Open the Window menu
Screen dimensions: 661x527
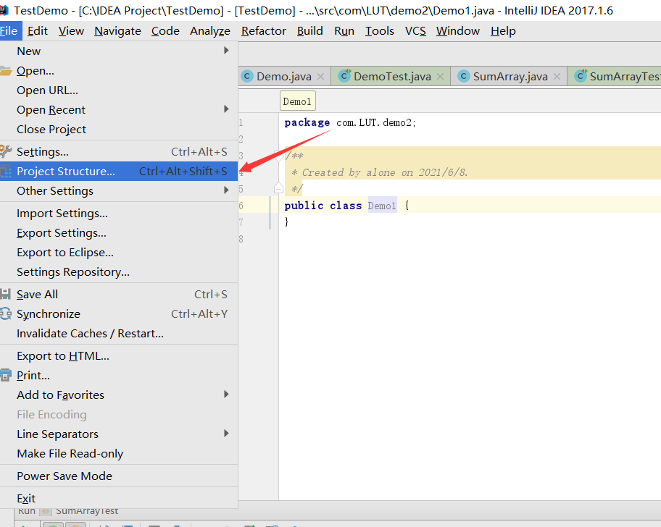[x=458, y=31]
